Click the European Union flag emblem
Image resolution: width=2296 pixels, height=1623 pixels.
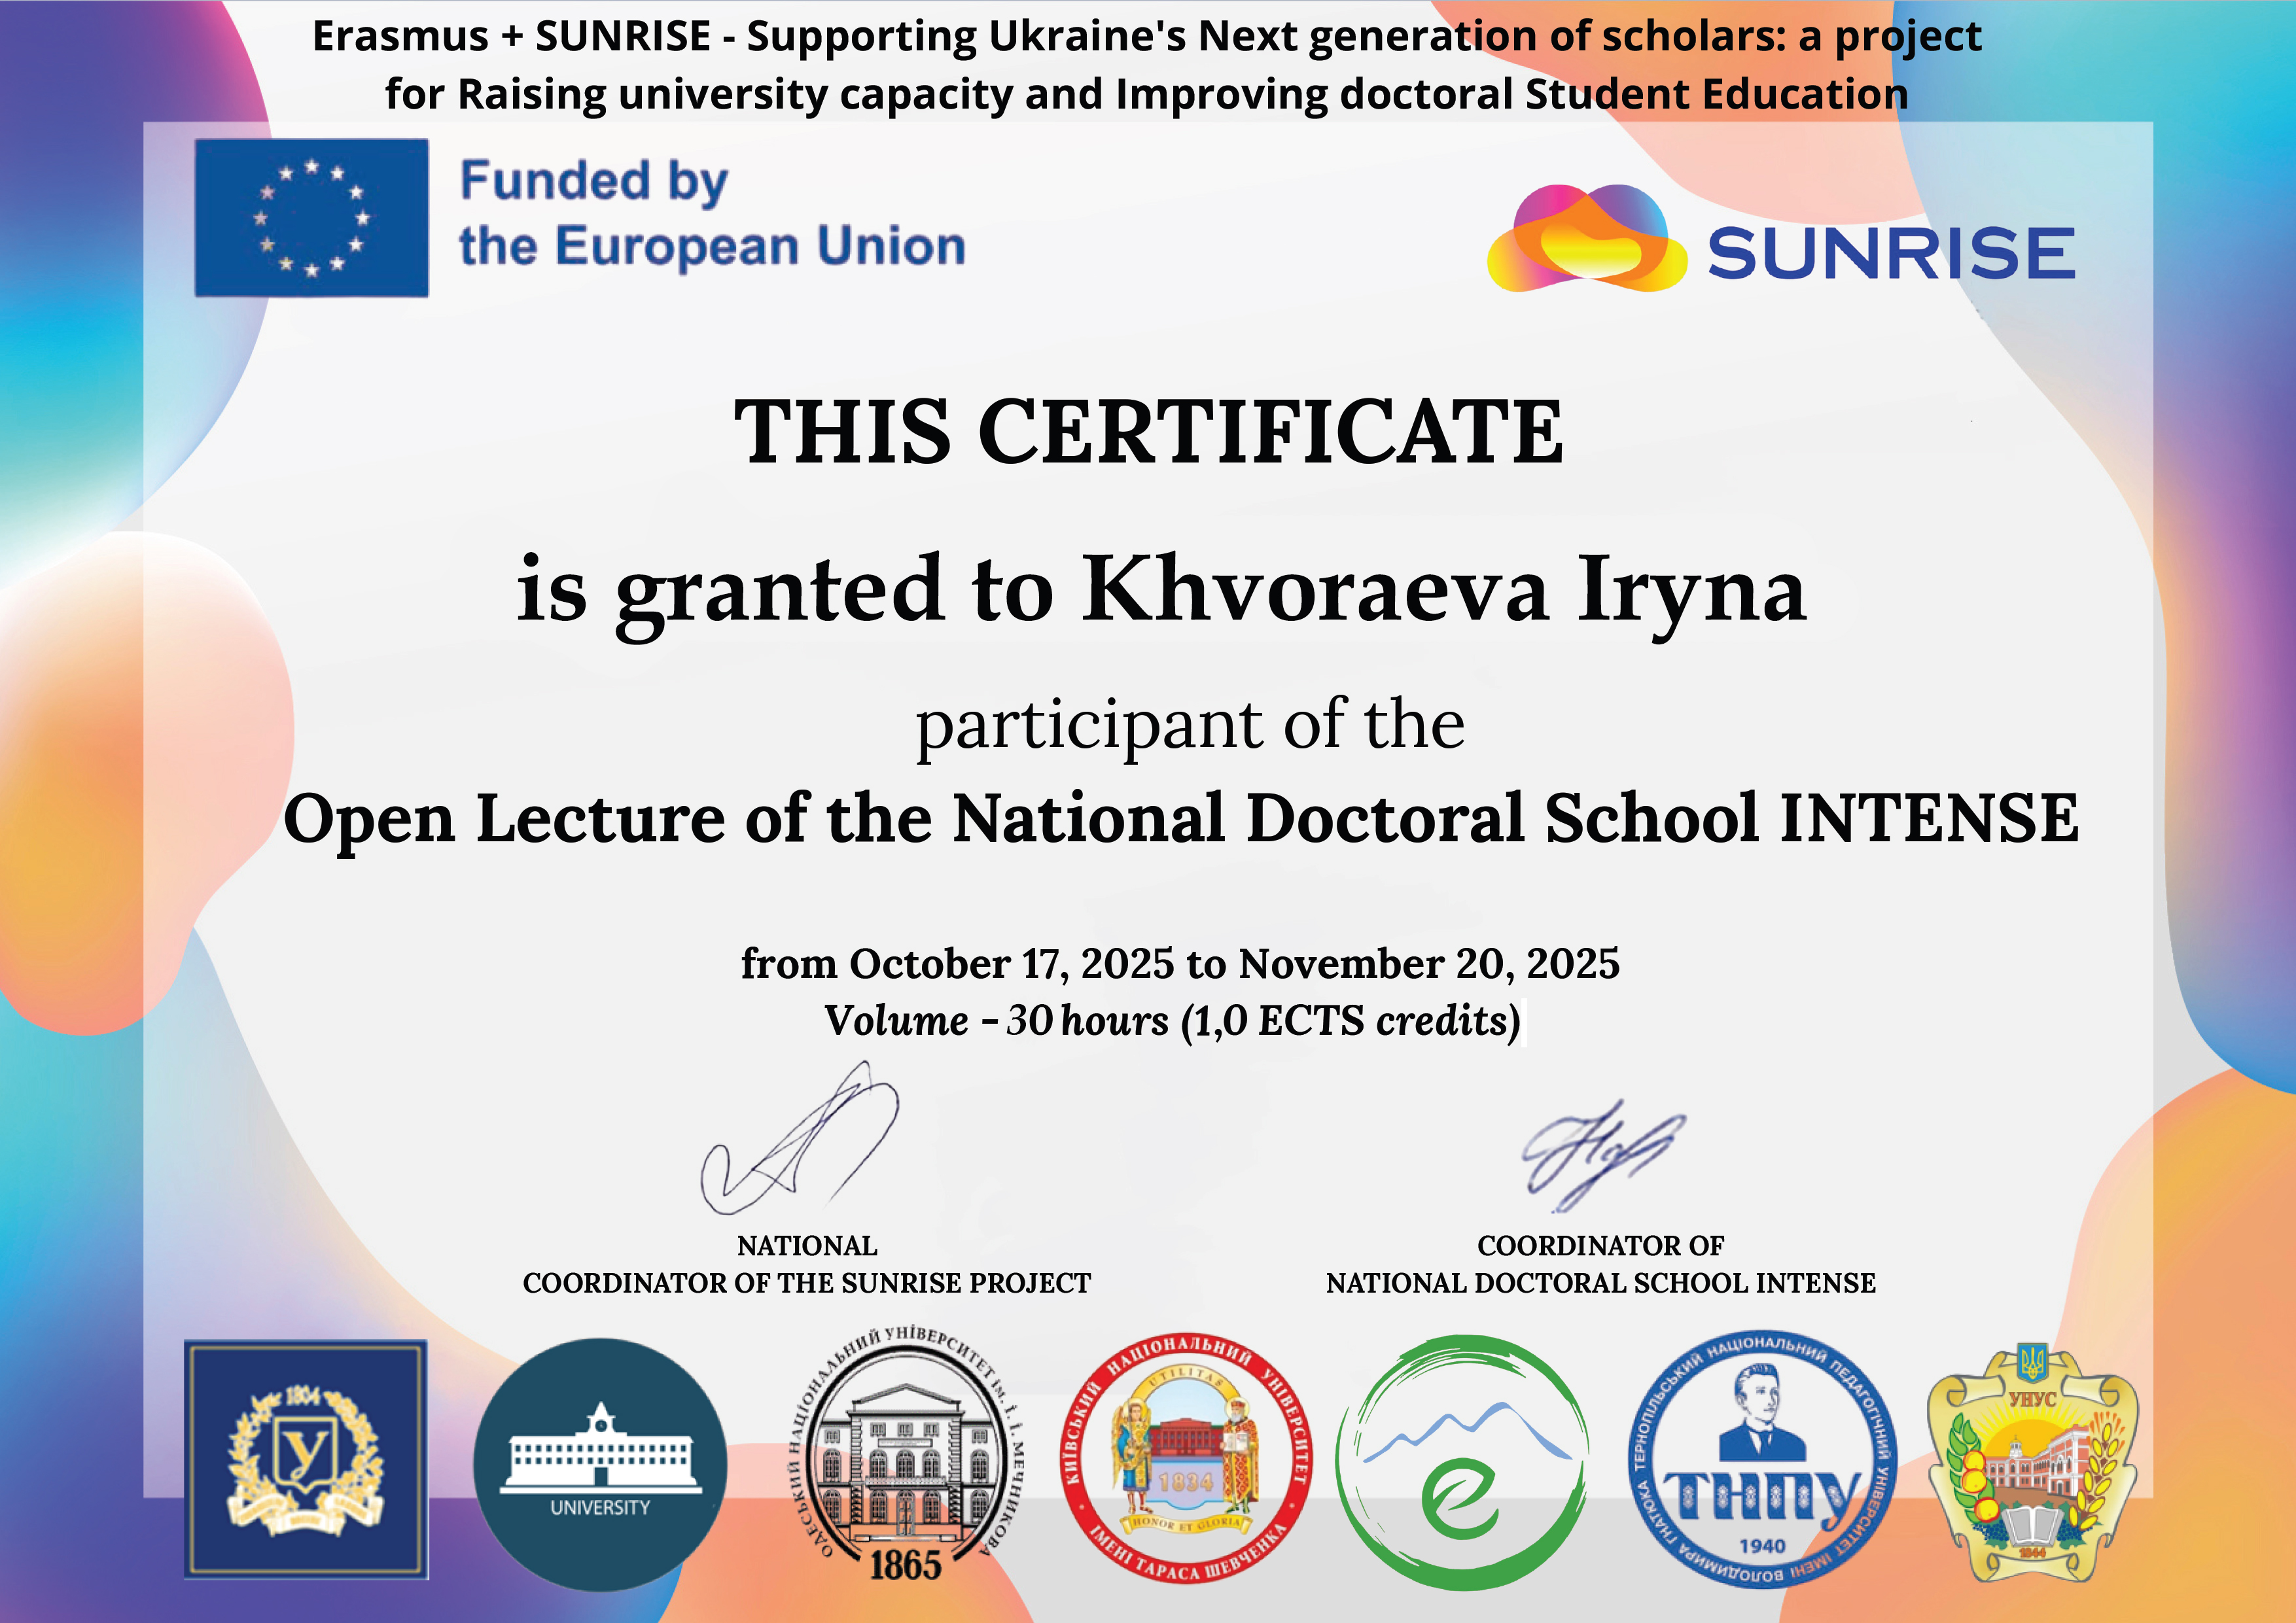[311, 218]
